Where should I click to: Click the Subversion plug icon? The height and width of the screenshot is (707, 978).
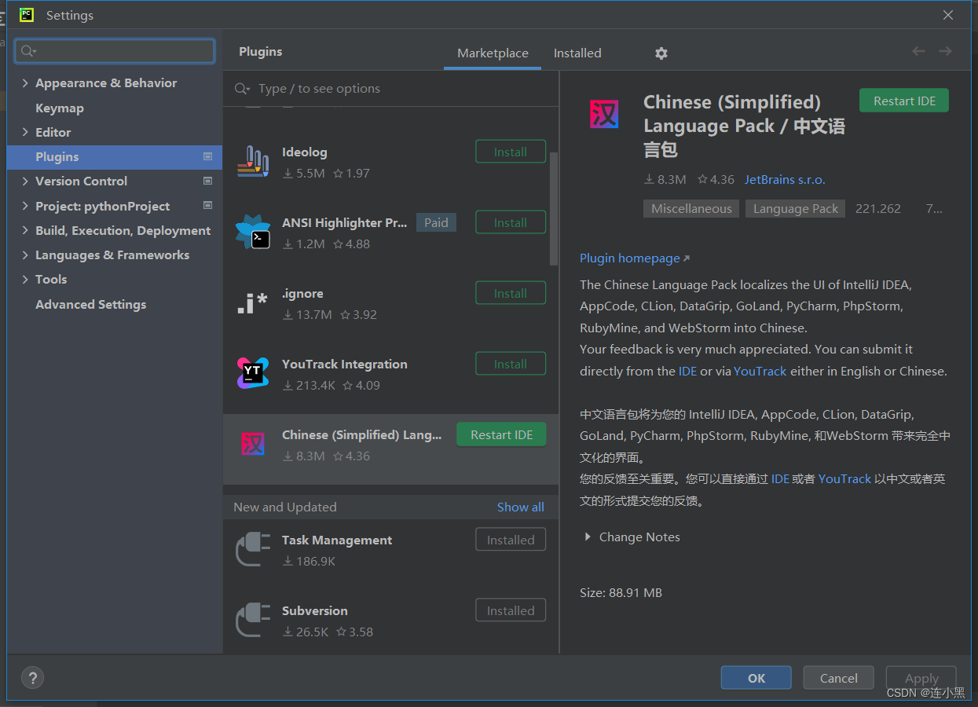[253, 620]
